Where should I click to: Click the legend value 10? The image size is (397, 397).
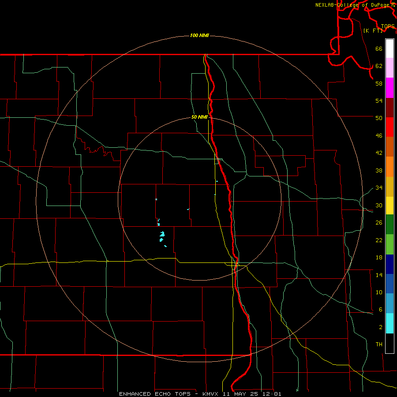coord(379,292)
